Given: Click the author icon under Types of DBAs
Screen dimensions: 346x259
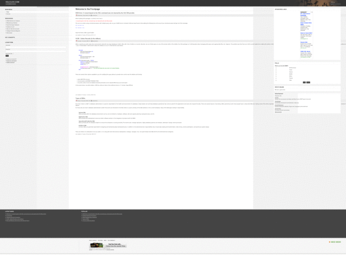Looking at the screenshot, I should click(x=91, y=101).
